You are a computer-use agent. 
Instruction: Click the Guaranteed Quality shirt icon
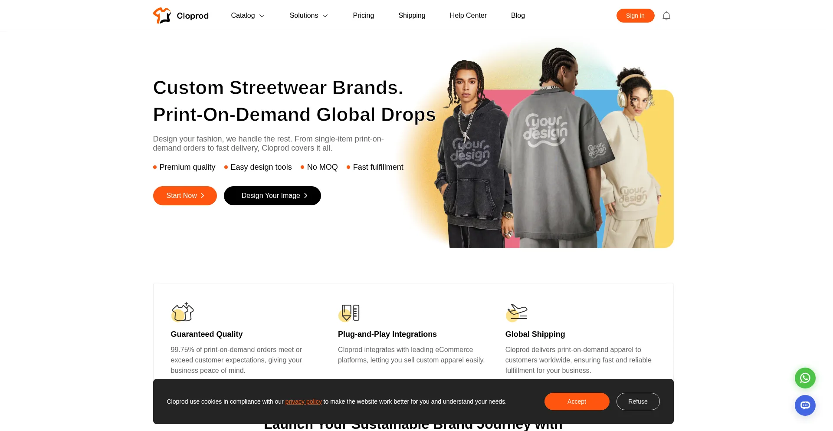182,312
